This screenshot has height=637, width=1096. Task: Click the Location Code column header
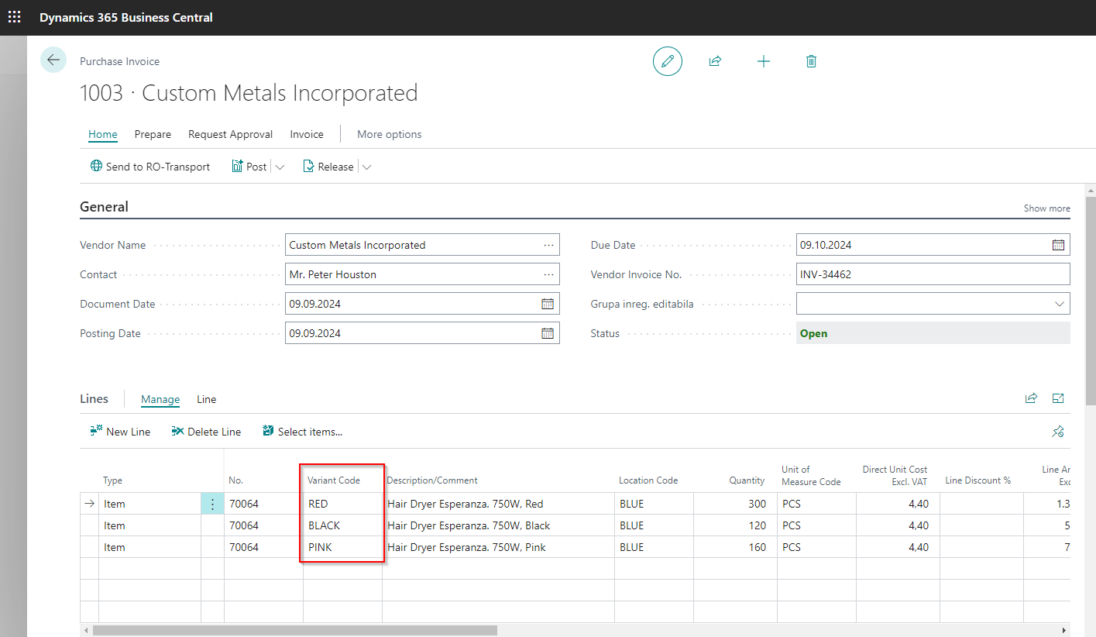[648, 480]
